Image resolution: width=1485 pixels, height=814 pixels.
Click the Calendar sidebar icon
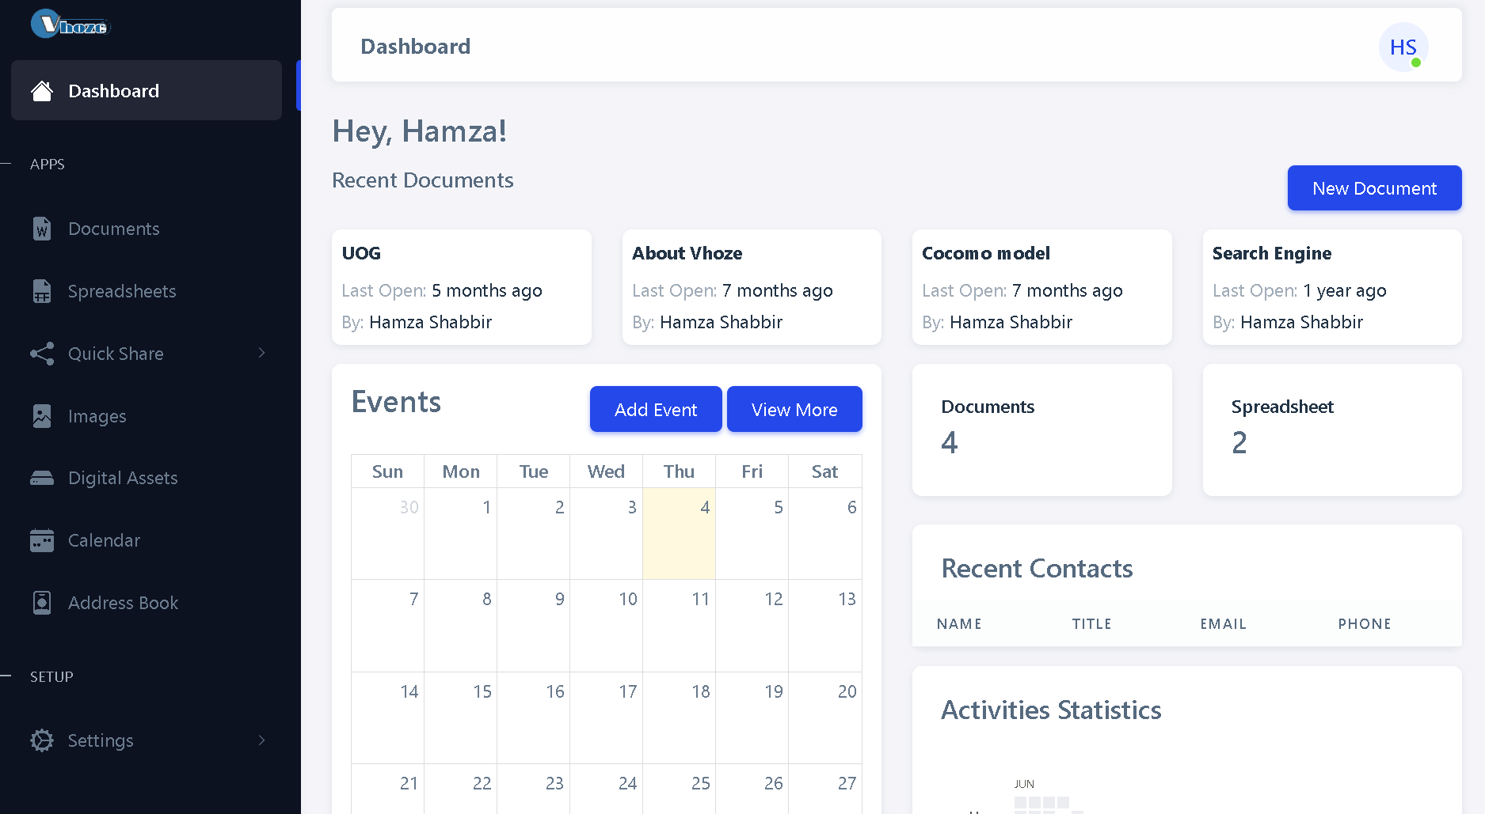[x=42, y=540]
